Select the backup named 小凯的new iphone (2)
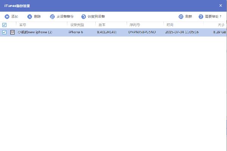 pyautogui.click(x=35, y=32)
